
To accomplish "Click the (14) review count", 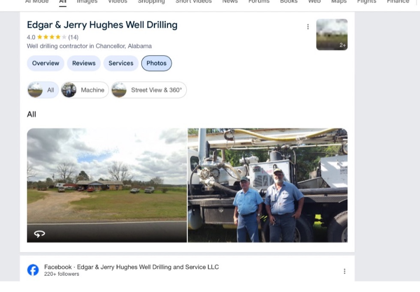I will pyautogui.click(x=73, y=37).
